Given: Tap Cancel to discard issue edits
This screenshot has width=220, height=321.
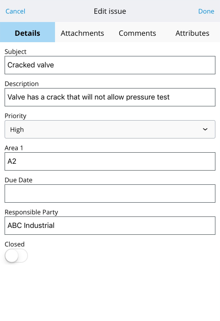Looking at the screenshot, I should coord(15,11).
